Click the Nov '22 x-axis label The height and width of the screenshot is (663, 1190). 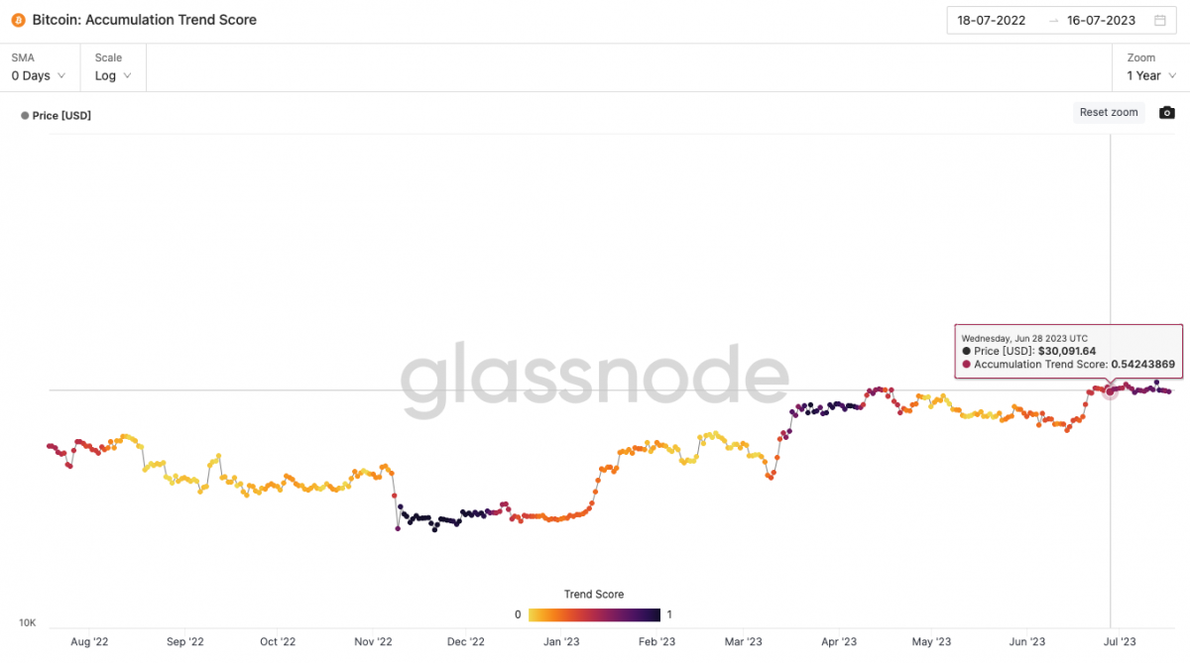[373, 642]
